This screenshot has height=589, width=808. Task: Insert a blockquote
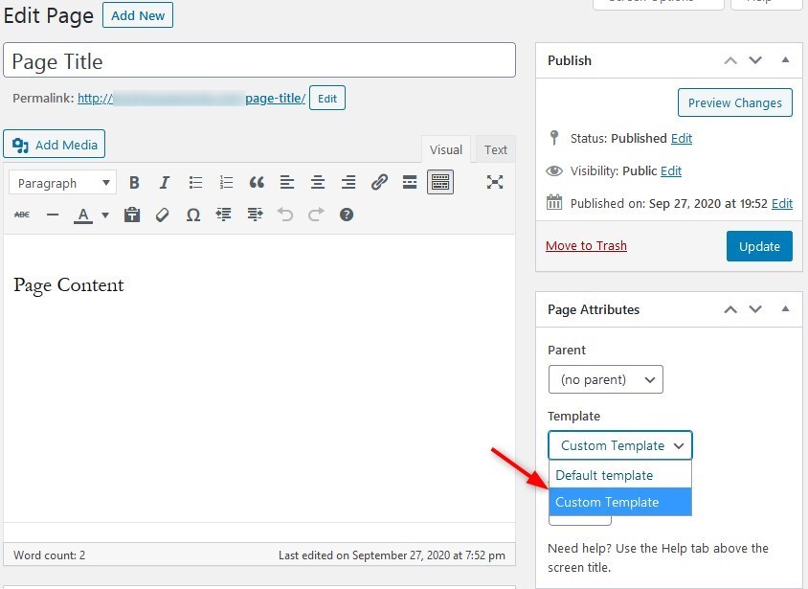(x=255, y=182)
